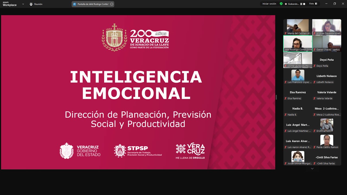The image size is (347, 195).
Task: Open the Reunión menu
Action: 36,4
